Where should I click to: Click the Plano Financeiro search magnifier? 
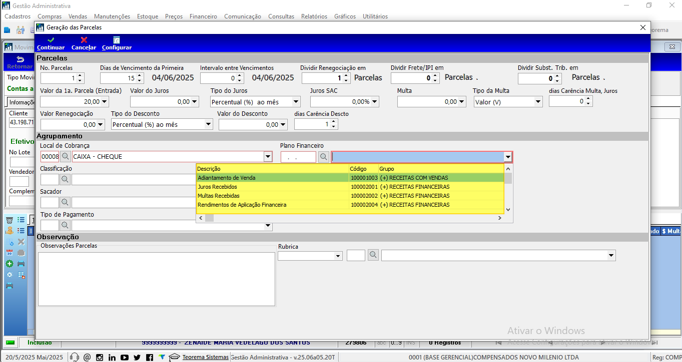click(x=324, y=157)
